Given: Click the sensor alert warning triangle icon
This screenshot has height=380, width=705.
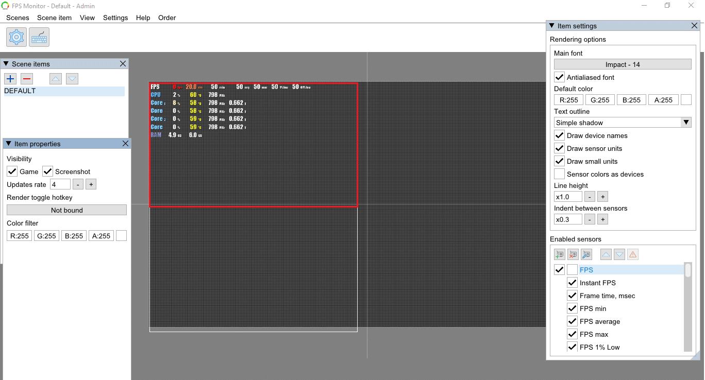Looking at the screenshot, I should pos(633,254).
